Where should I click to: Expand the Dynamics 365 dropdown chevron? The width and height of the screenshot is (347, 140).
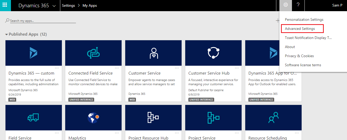pos(54,6)
